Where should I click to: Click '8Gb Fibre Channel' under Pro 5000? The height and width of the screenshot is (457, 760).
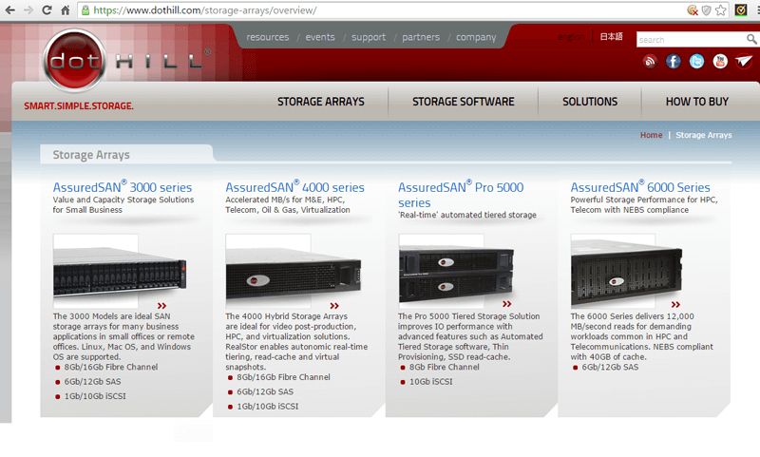[444, 367]
